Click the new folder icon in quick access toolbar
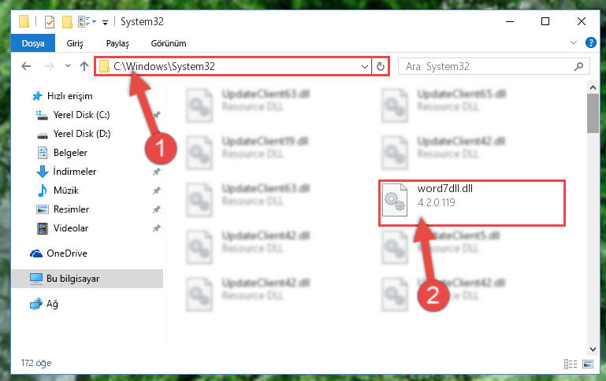Screen dimensions: 606x381 point(67,22)
